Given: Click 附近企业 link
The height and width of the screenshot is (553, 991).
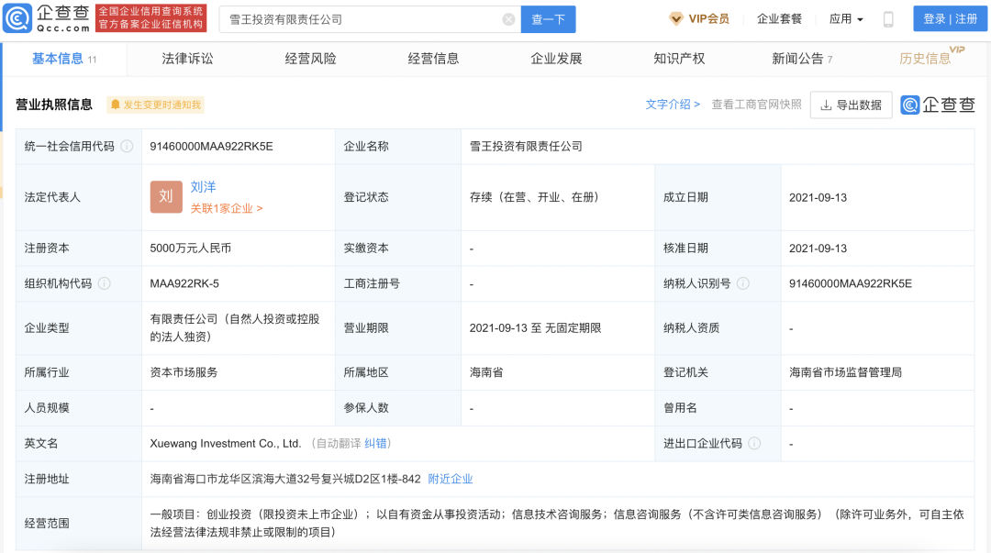Looking at the screenshot, I should tap(451, 479).
